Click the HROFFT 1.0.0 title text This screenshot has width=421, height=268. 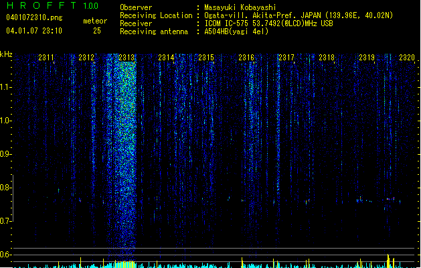[53, 5]
